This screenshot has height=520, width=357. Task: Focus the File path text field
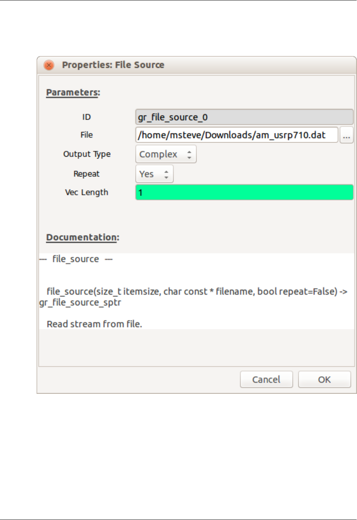coord(236,135)
